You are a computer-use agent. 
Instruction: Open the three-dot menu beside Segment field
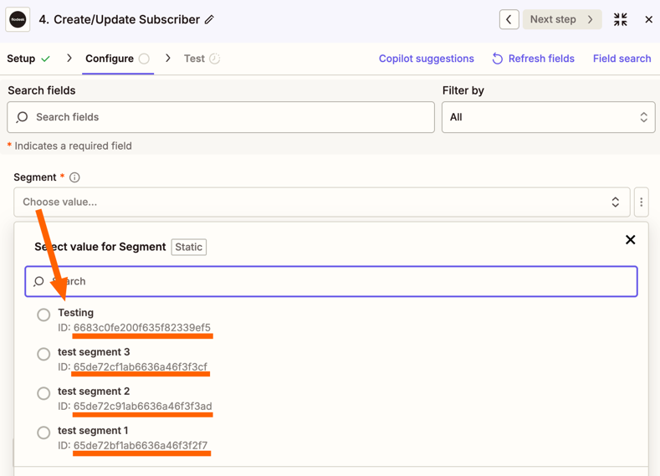point(642,202)
